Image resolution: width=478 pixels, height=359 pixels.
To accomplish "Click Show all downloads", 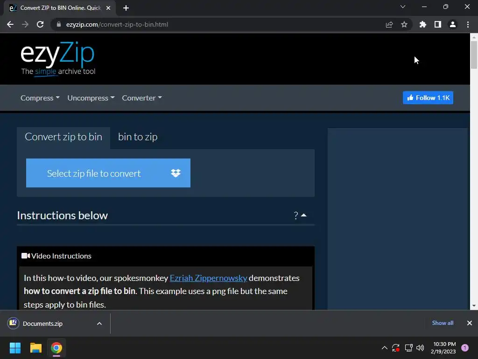I will coord(443,323).
